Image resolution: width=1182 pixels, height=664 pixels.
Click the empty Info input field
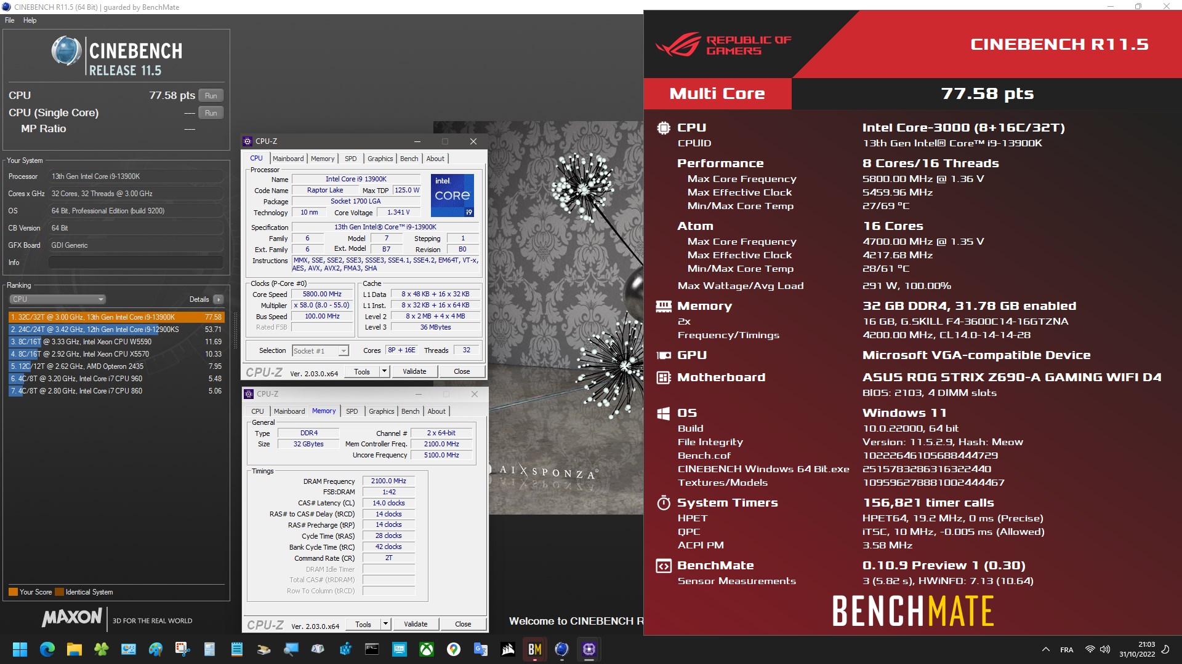tap(135, 263)
